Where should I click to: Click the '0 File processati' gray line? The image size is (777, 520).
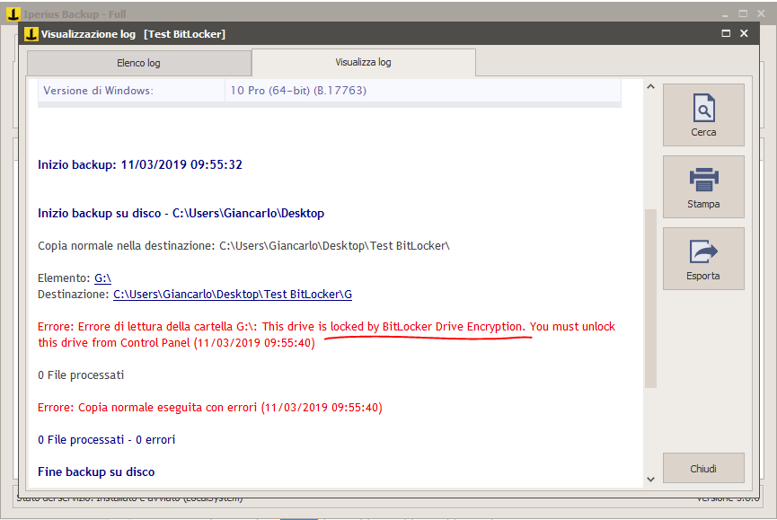point(81,375)
